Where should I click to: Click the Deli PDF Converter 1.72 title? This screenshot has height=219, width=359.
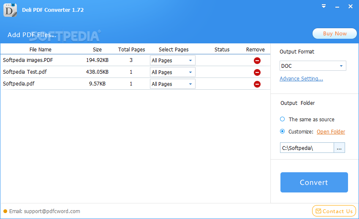click(53, 10)
